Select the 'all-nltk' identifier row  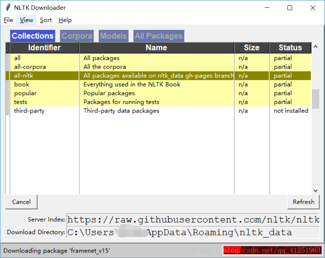click(x=44, y=75)
